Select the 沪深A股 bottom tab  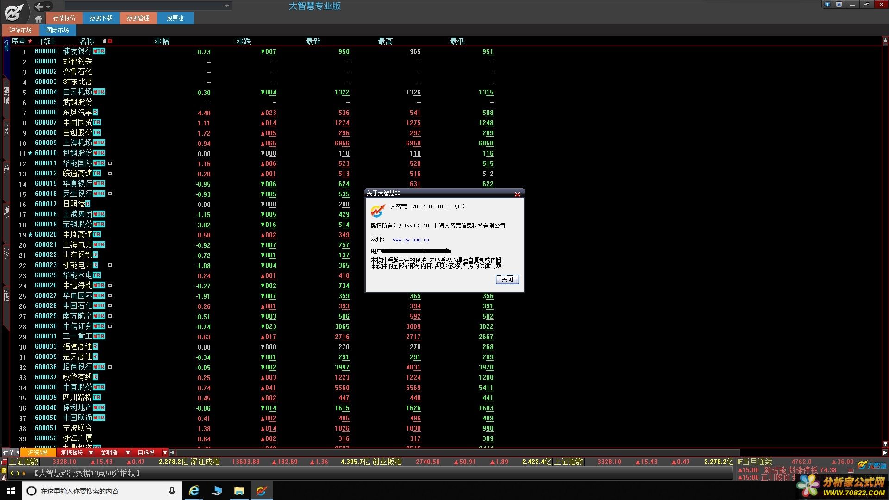coord(38,452)
